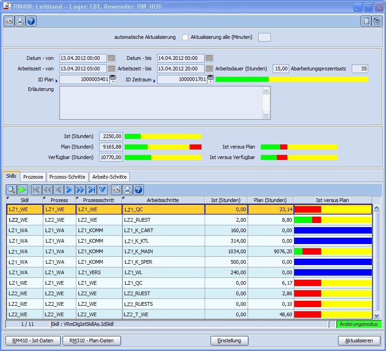The height and width of the screenshot is (351, 386).
Task: Open calendar picker for Arbeitszeit - bis
Action: (209, 69)
